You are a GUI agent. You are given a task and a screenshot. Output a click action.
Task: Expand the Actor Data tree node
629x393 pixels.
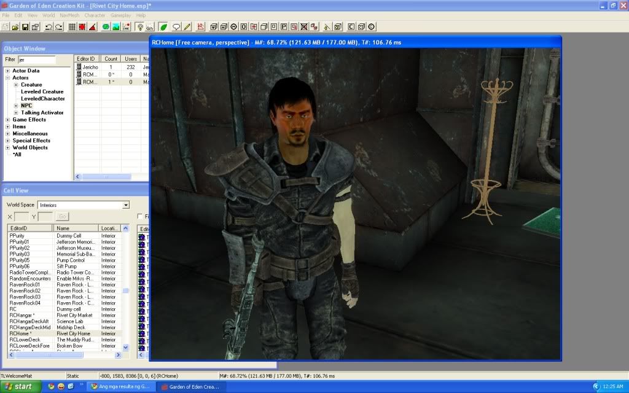point(7,71)
